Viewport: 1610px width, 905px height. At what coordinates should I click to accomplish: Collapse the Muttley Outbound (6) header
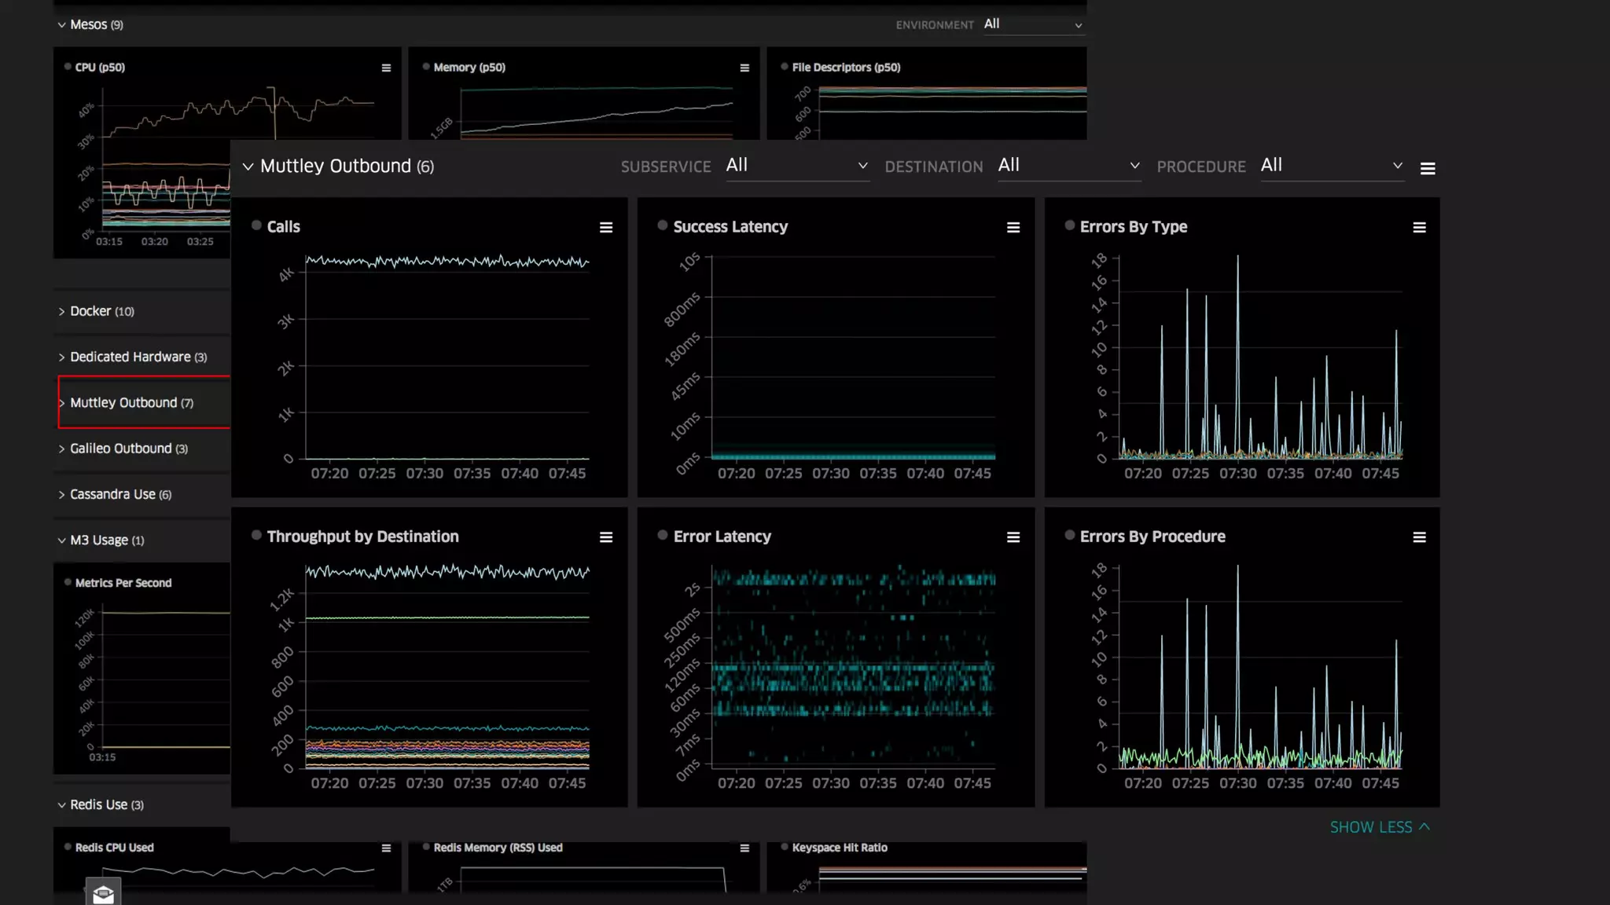click(x=248, y=167)
